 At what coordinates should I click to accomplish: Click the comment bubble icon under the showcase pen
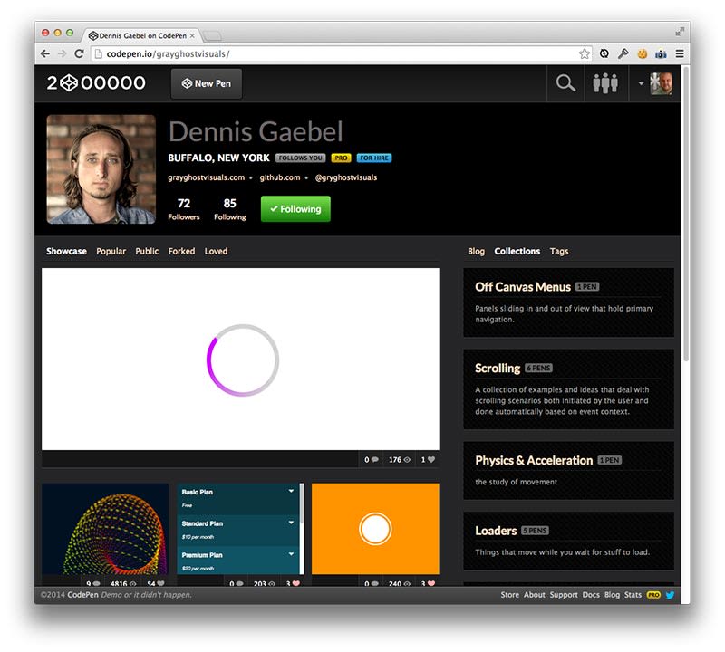[x=374, y=459]
